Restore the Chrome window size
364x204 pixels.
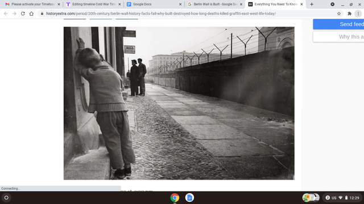coord(351,5)
